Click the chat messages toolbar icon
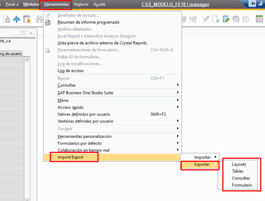 [236, 19]
